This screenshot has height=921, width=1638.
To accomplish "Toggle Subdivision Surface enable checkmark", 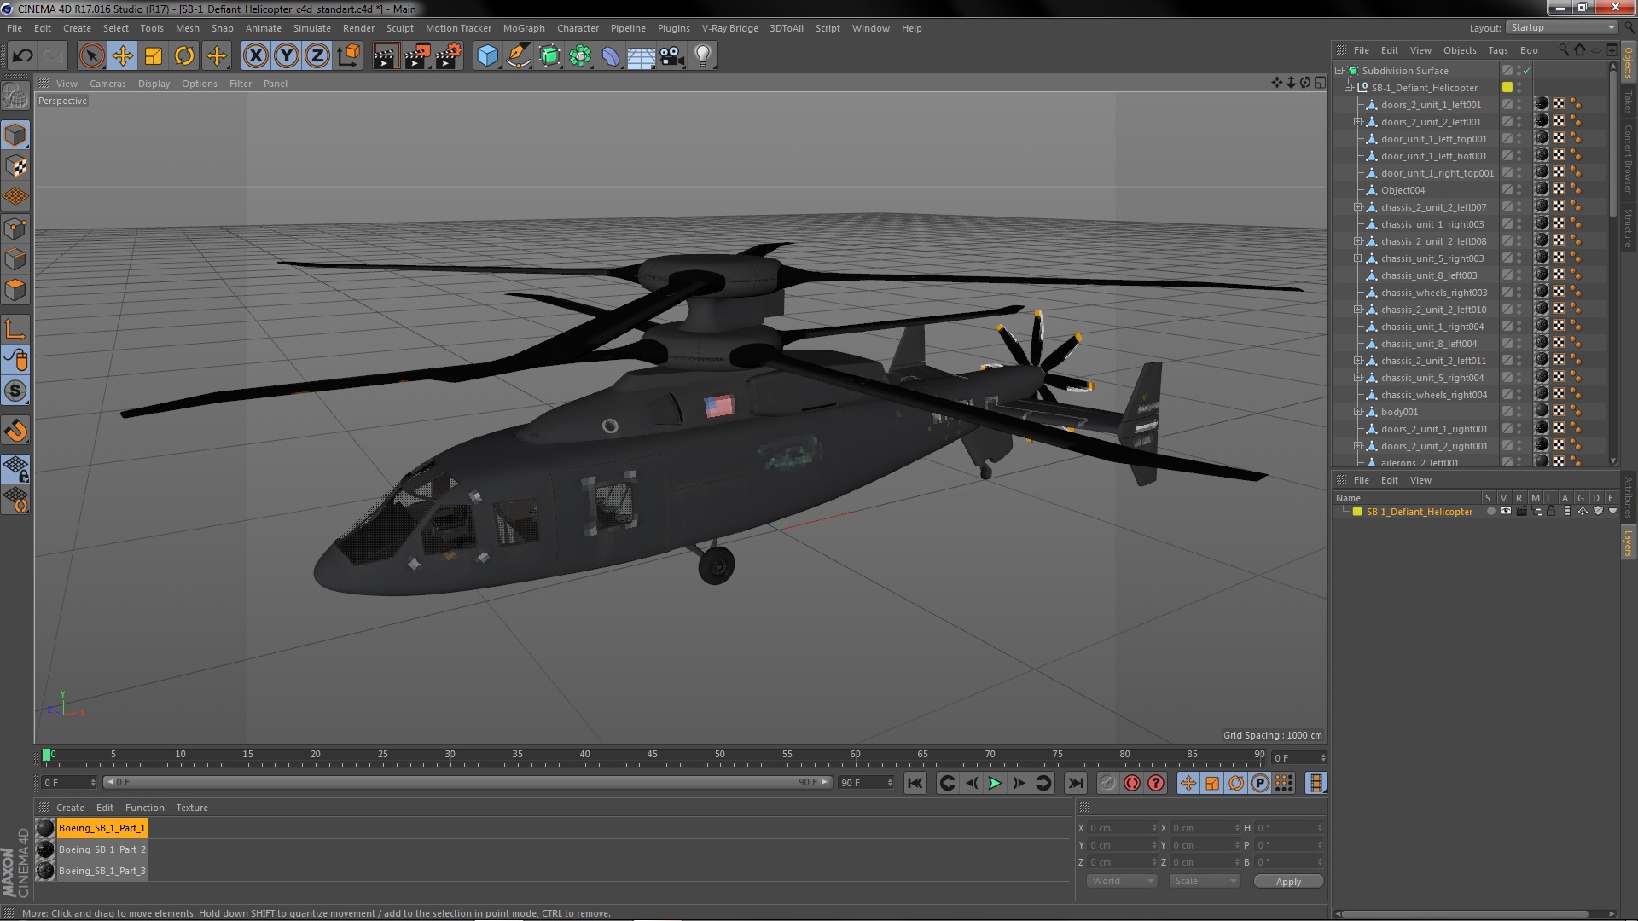I will (x=1527, y=71).
